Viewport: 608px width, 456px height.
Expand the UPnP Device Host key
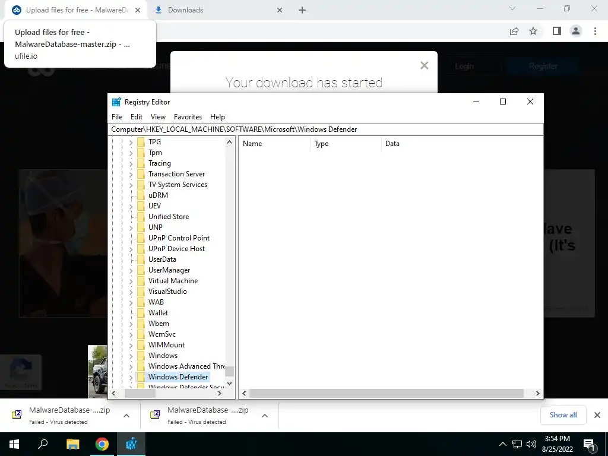pyautogui.click(x=131, y=249)
